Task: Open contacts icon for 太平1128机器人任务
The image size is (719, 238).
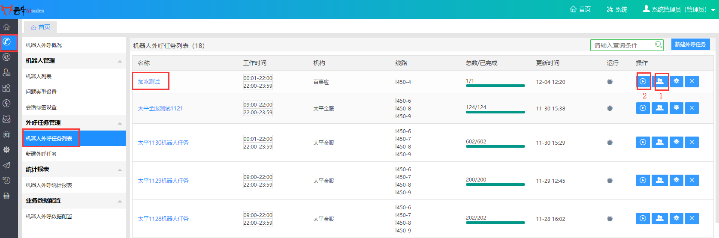Action: 660,219
